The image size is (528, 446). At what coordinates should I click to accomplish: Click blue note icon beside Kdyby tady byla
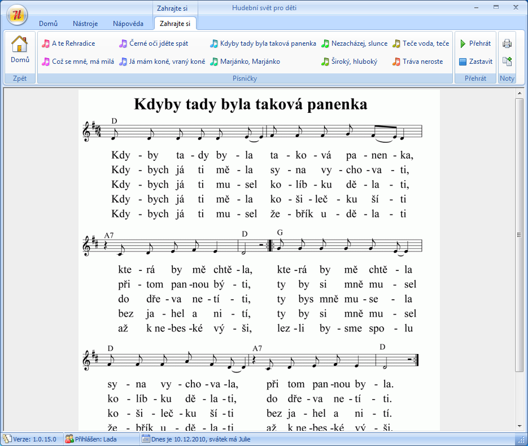point(214,44)
